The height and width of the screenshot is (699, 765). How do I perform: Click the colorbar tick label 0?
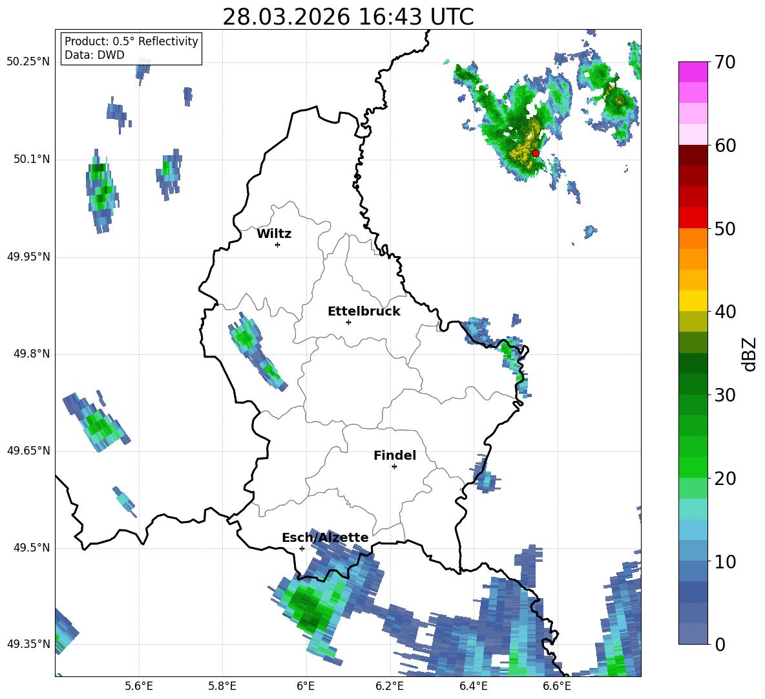[720, 645]
